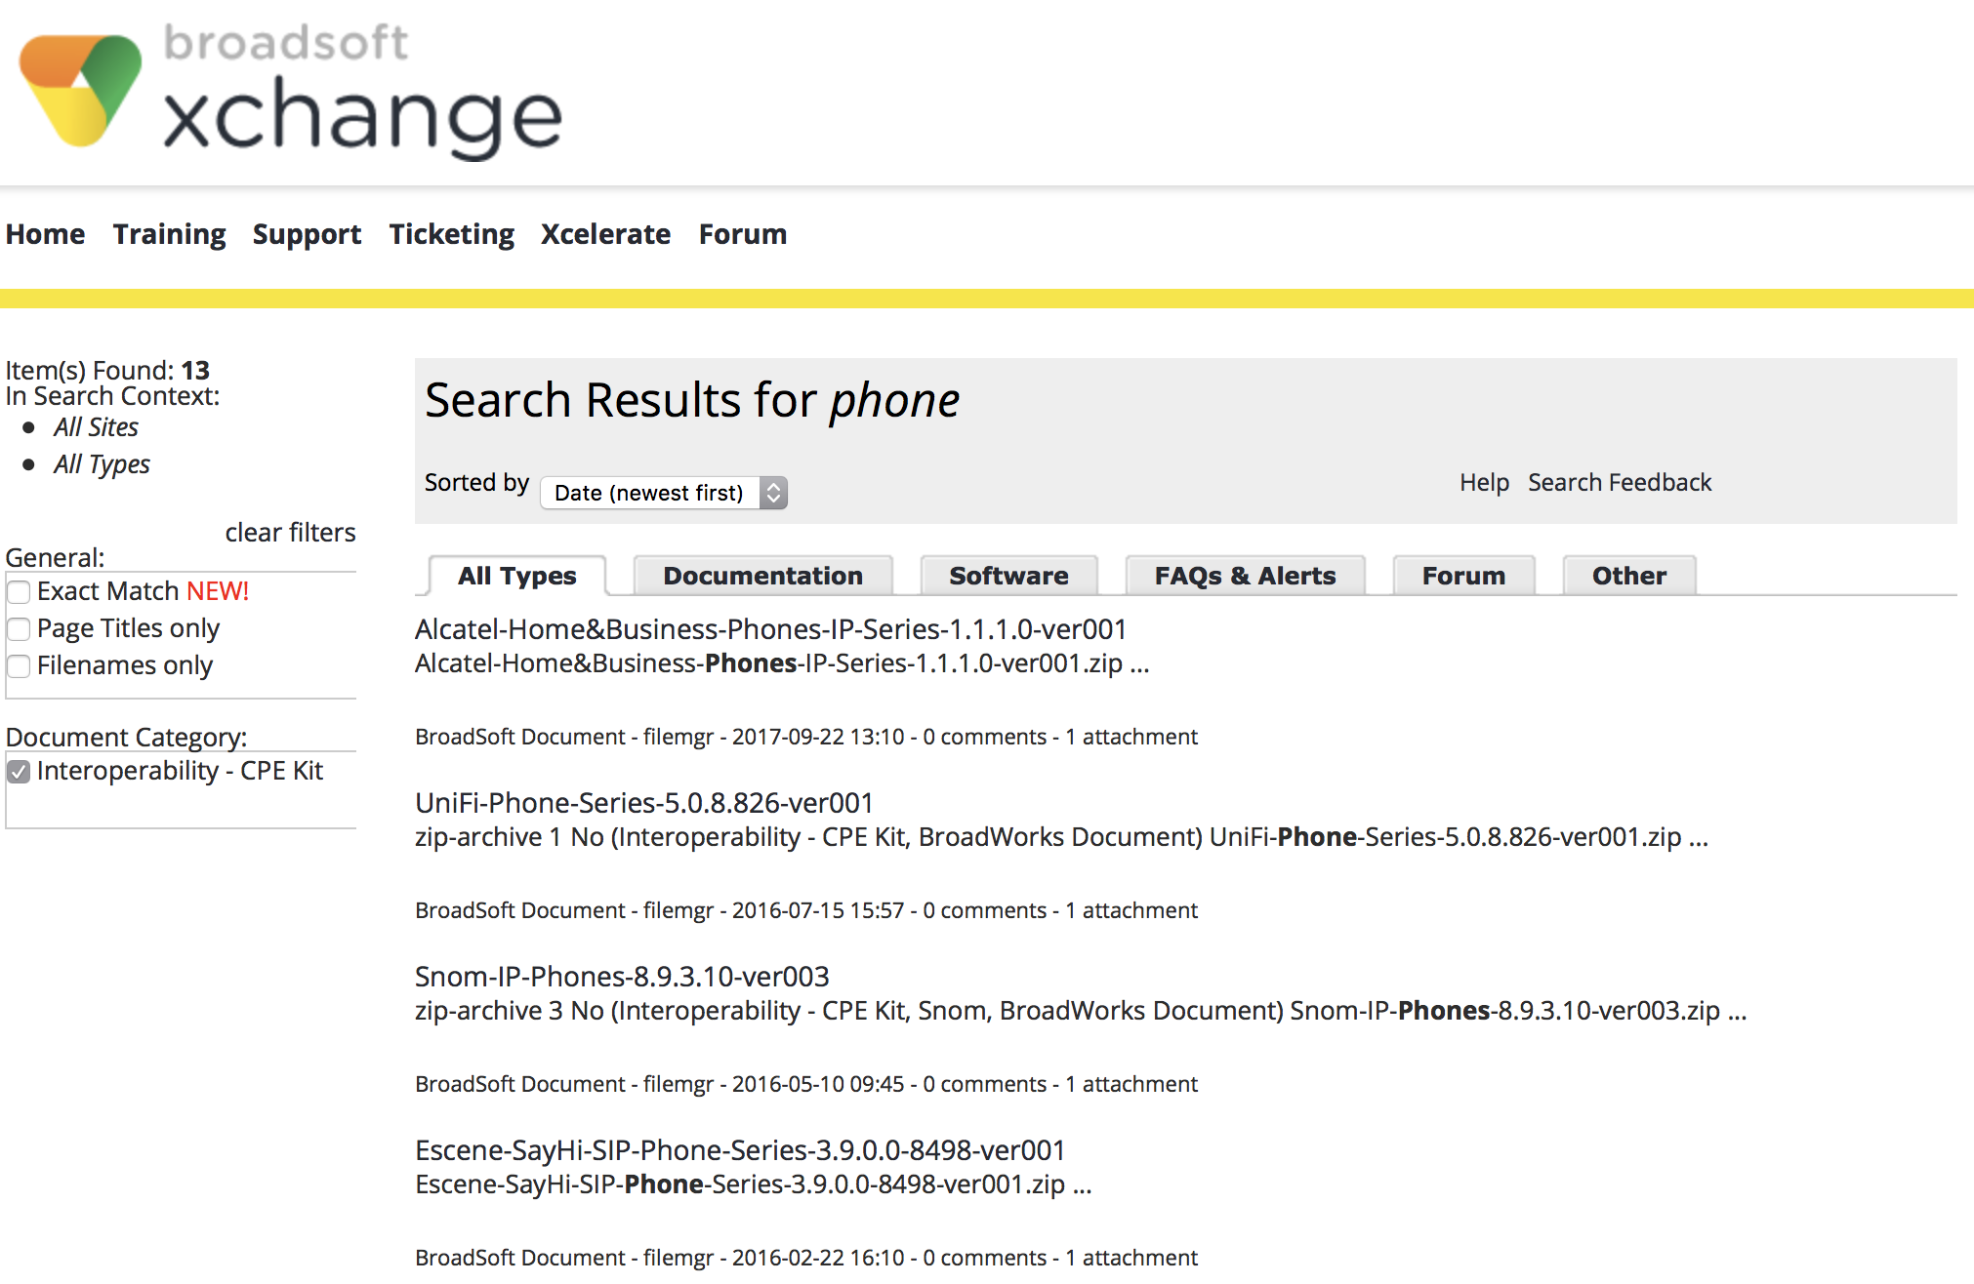Click metadata line dated 2016-02-22 16:10
Image resolution: width=1974 pixels, height=1284 pixels.
pos(806,1258)
